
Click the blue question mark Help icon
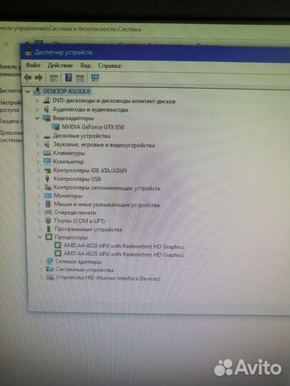tap(69, 77)
